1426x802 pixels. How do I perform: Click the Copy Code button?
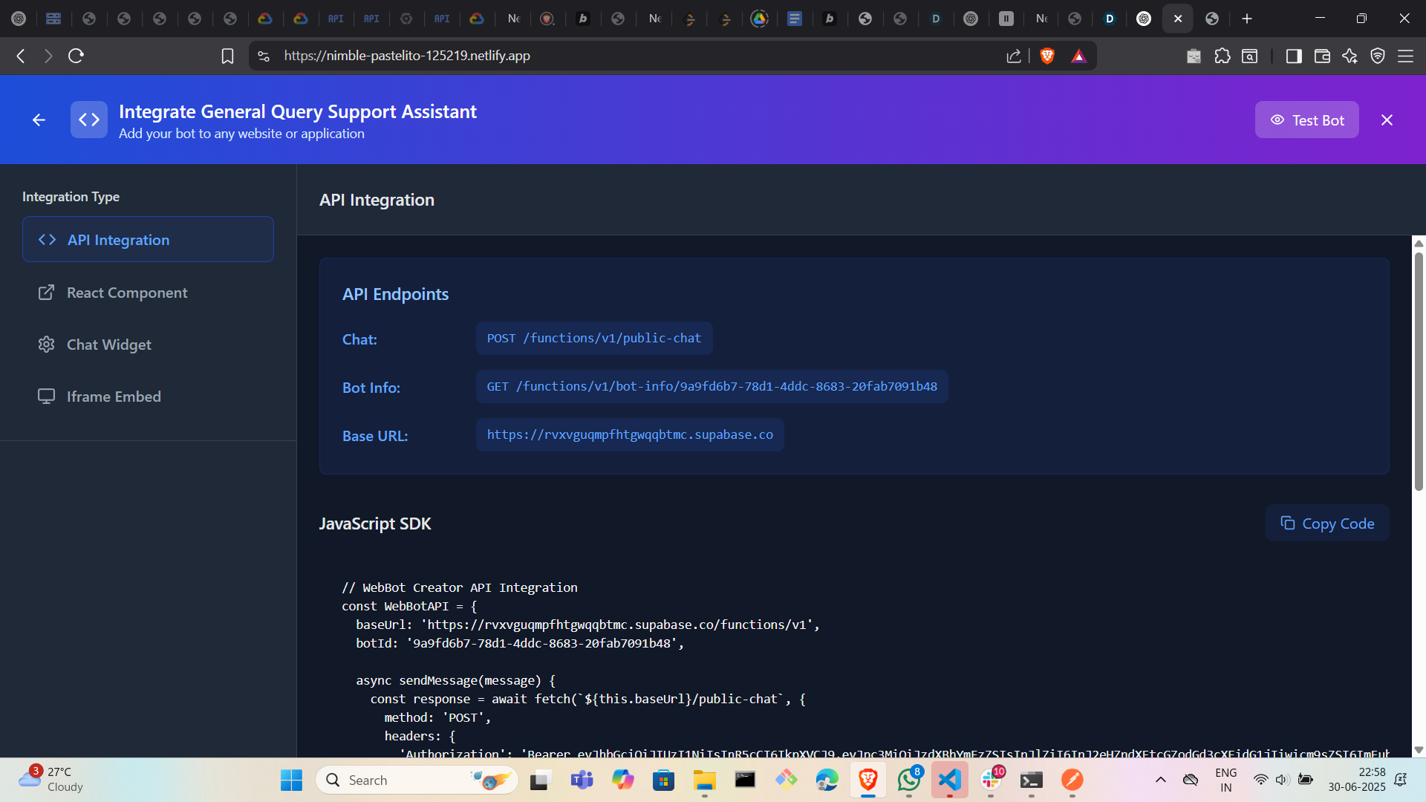coord(1326,524)
